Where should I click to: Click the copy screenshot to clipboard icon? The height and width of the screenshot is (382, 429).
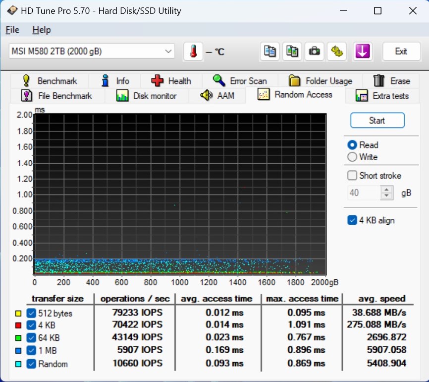pos(292,51)
